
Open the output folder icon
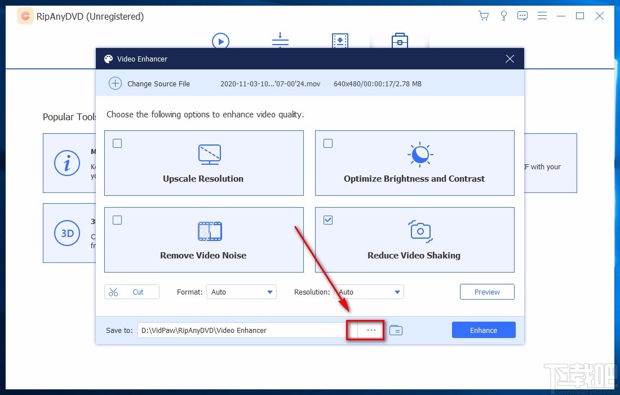tap(396, 330)
